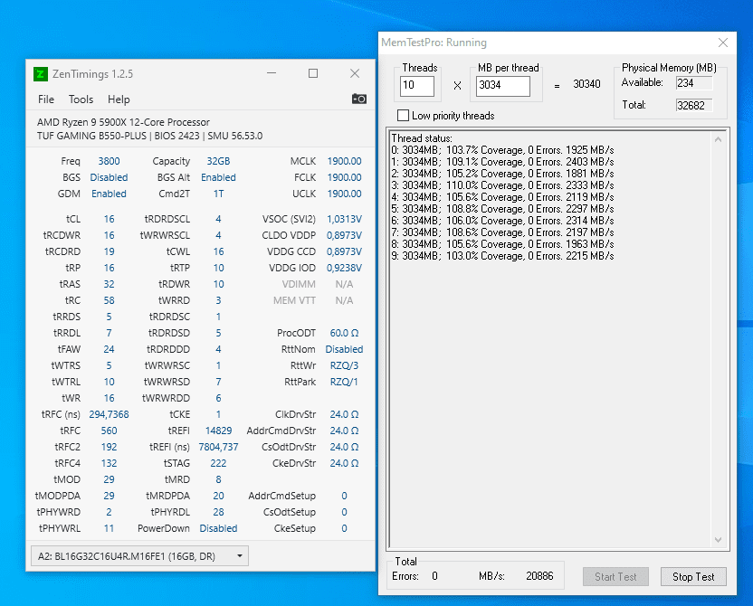
Task: Open the File menu in ZenTimings
Action: click(46, 99)
